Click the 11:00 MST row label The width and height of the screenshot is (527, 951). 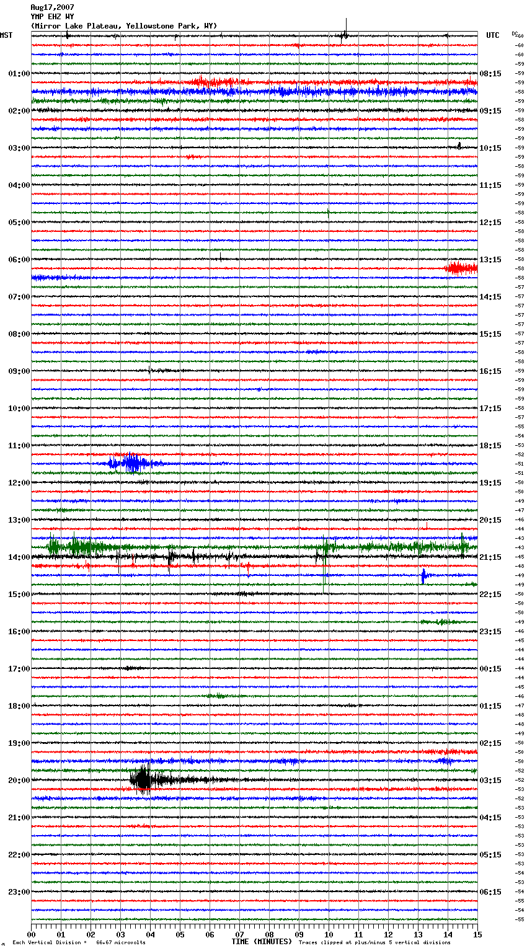click(19, 446)
